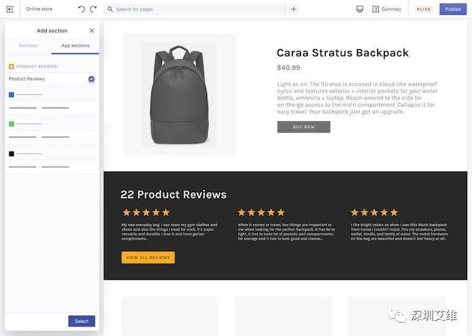472x336 pixels.
Task: Click the Caraa Stratus Backpack title
Action: point(343,53)
